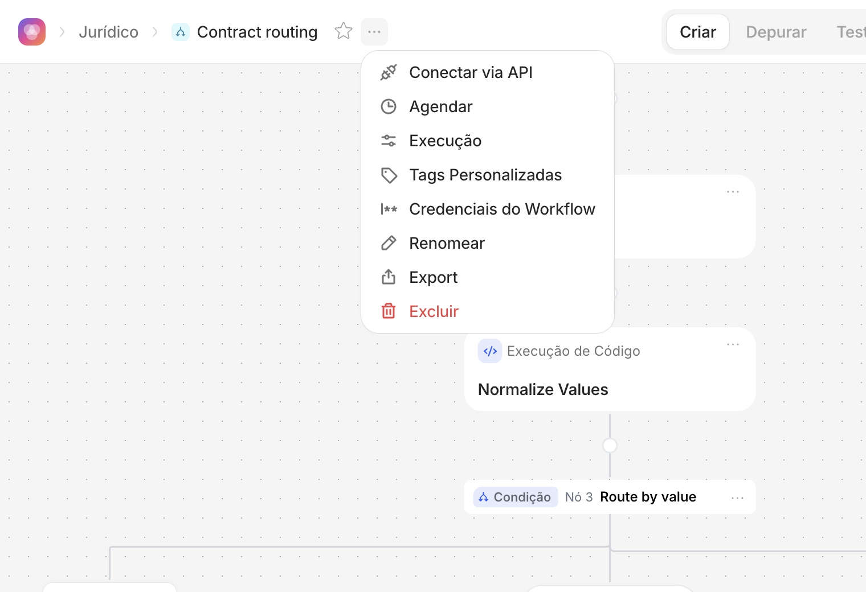866x592 pixels.
Task: Open Execução settings in the menu
Action: (488, 141)
